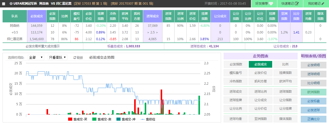Screen dimensions: 329x124
Task: Show the 让分指数 trend chart
Action: click(285, 100)
